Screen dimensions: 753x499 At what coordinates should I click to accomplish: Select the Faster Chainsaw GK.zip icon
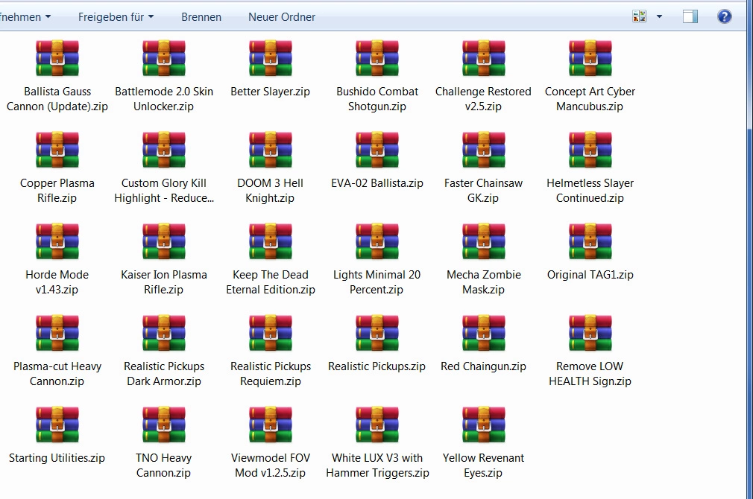pos(484,150)
